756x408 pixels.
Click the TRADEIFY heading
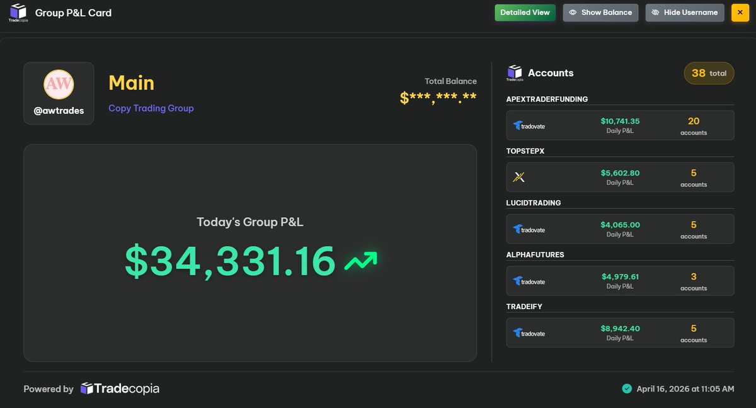coord(524,307)
